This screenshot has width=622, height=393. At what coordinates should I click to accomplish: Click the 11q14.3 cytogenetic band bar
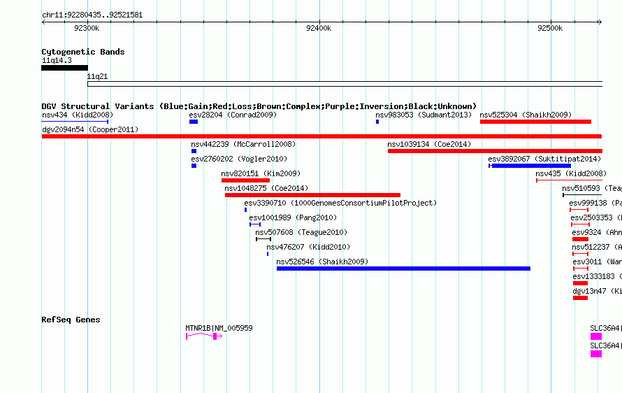(x=65, y=68)
